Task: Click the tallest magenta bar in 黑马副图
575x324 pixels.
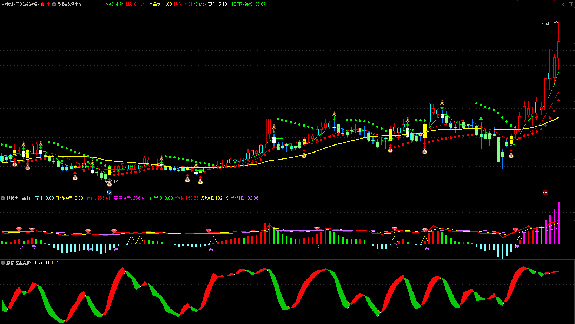Action: click(x=559, y=223)
